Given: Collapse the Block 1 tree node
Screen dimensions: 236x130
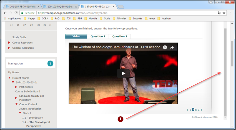Looking at the screenshot, I should tap(20, 113).
